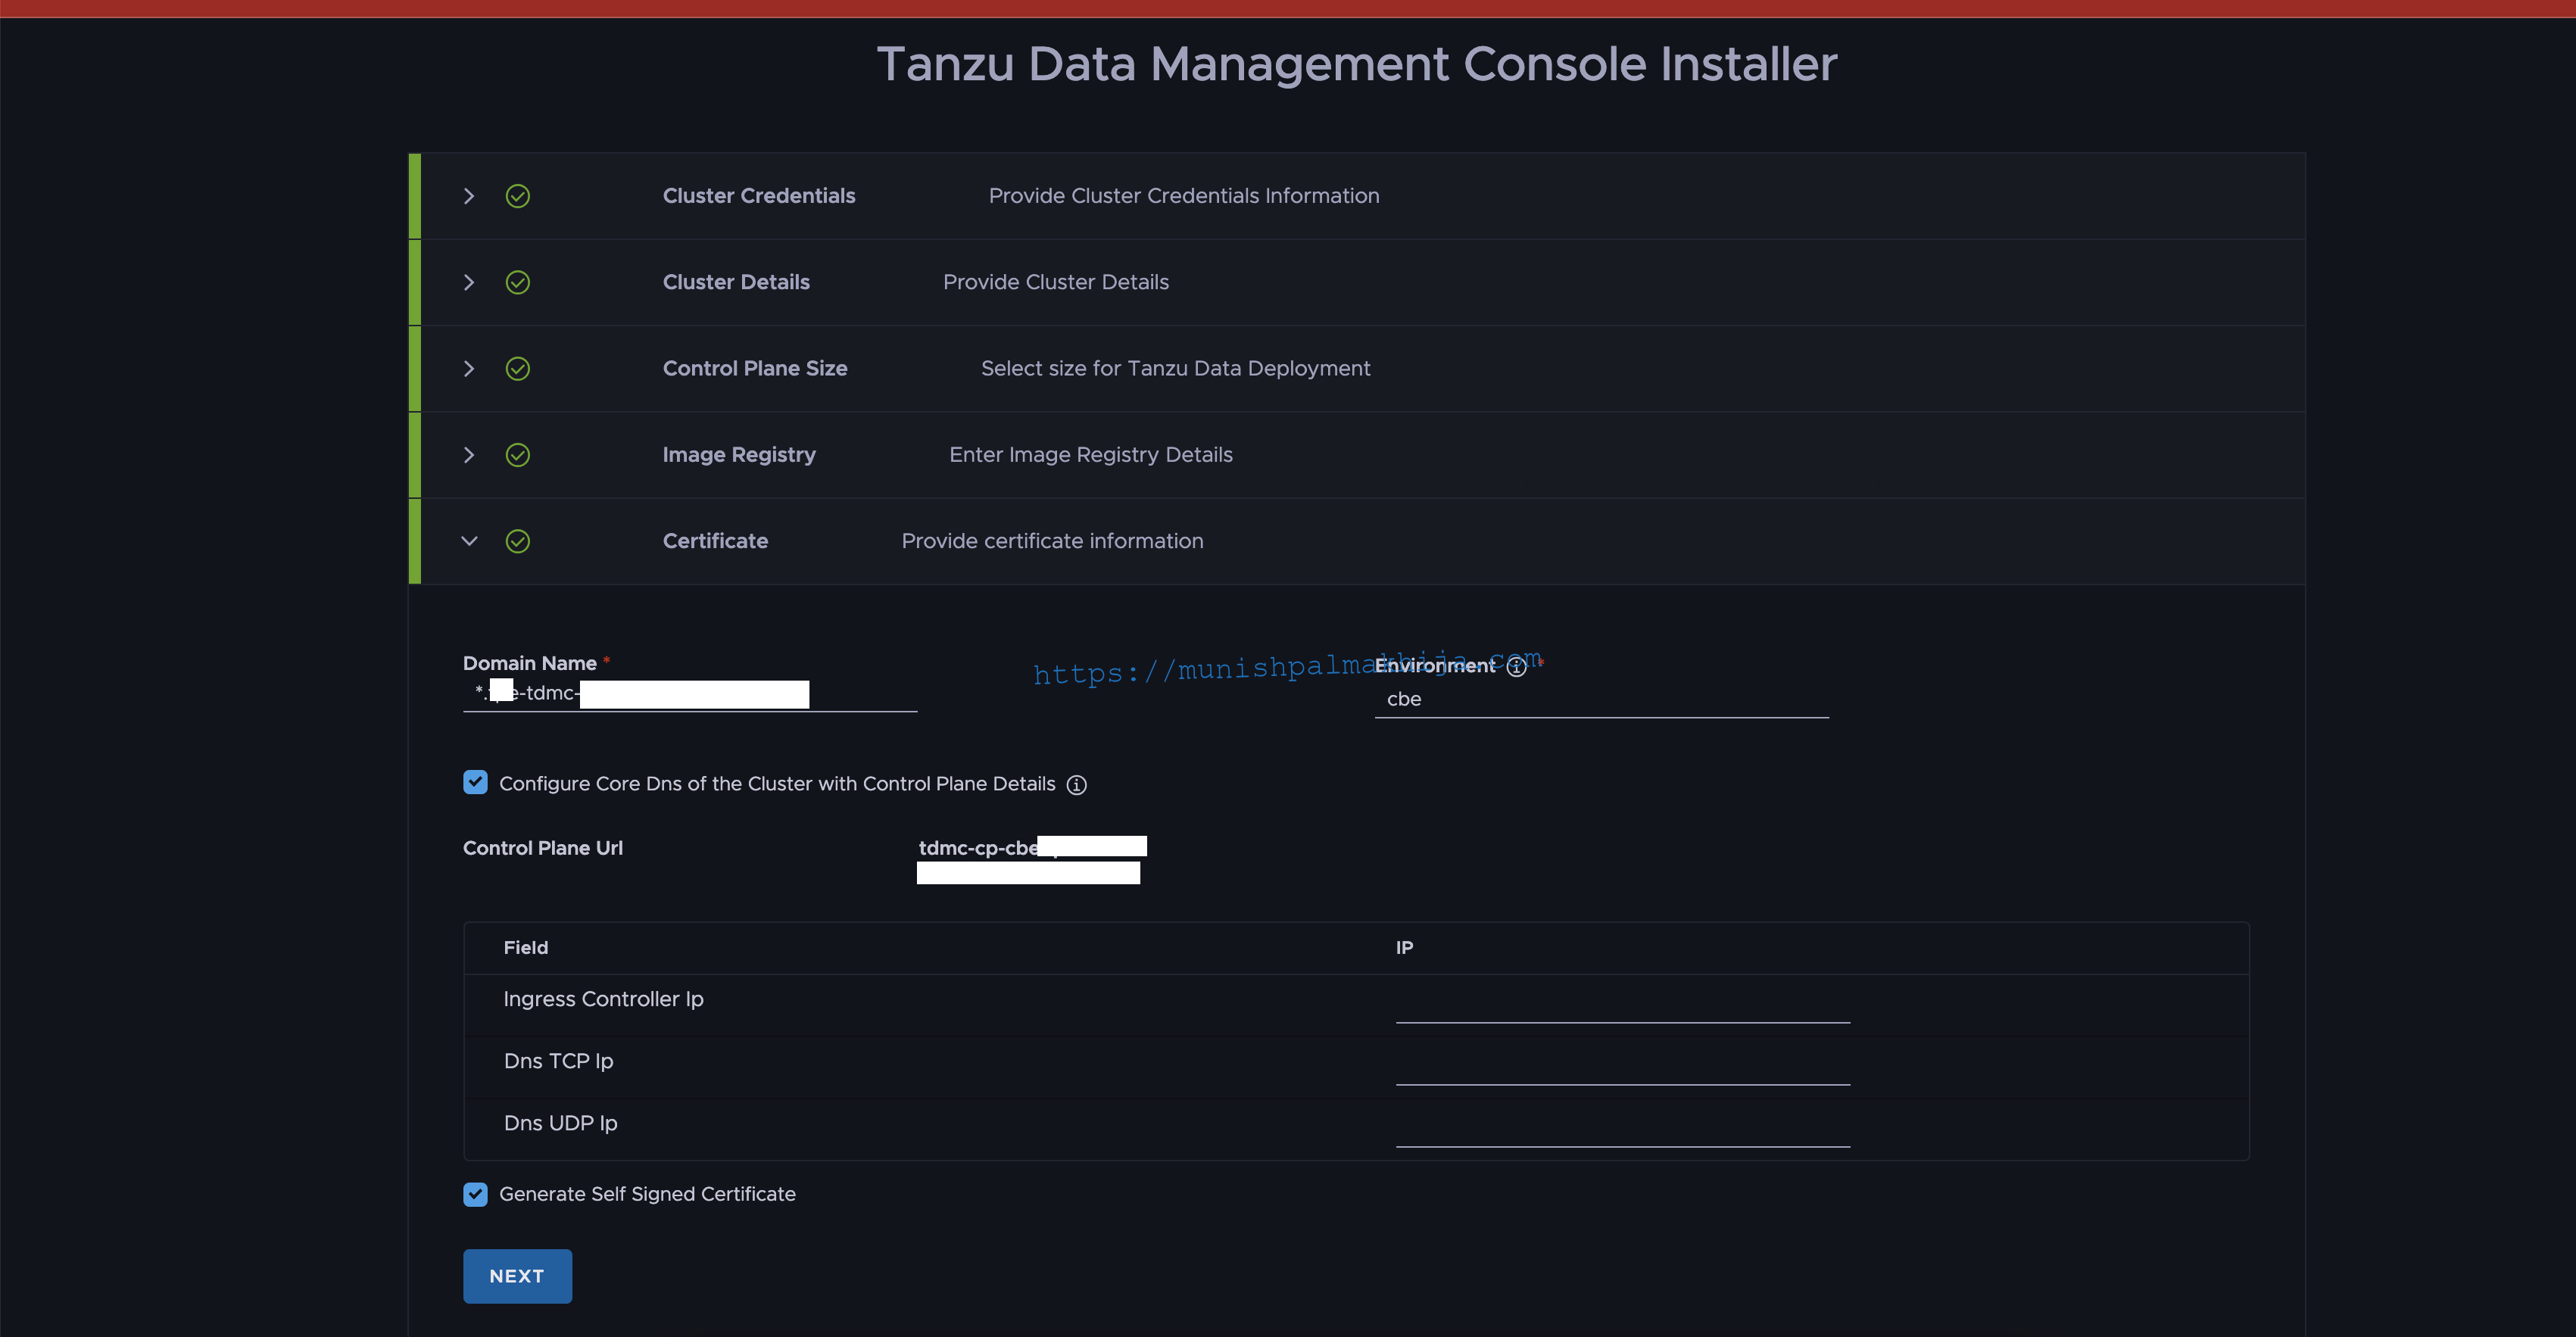Click the Environment info icon

1517,667
